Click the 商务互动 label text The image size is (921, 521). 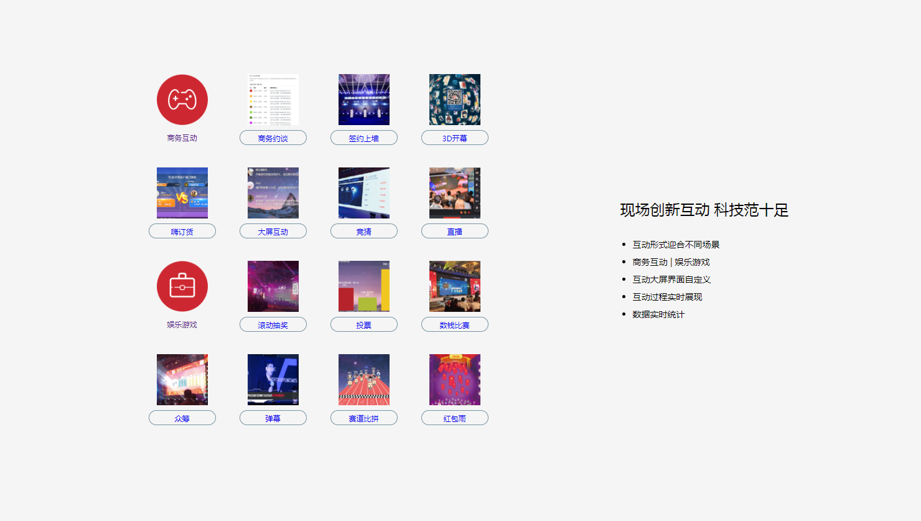(182, 138)
